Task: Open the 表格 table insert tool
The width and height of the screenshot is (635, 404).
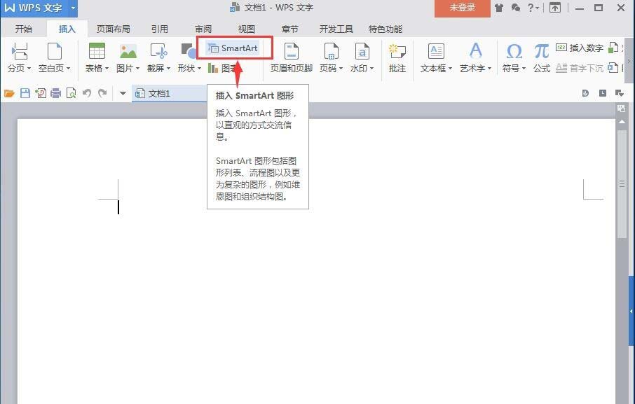Action: coord(97,51)
